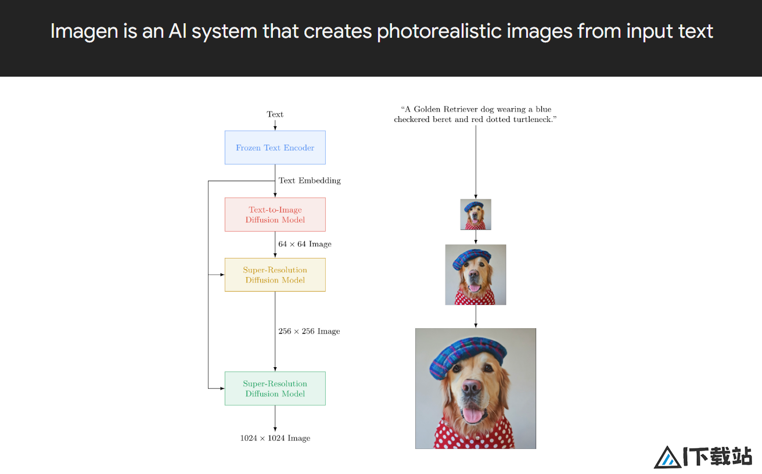Image resolution: width=762 pixels, height=474 pixels.
Task: Click the Golden Retriever prompt caption
Action: pyautogui.click(x=476, y=114)
